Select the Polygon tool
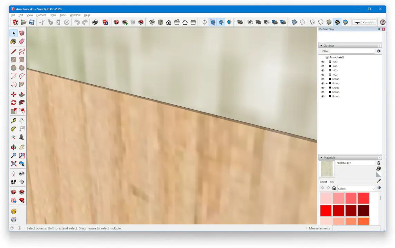 tap(22, 68)
